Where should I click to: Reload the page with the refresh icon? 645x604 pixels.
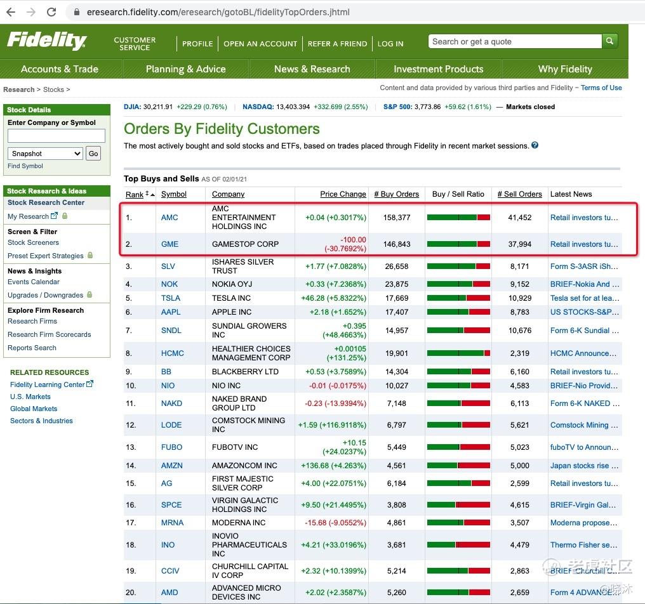tap(51, 12)
